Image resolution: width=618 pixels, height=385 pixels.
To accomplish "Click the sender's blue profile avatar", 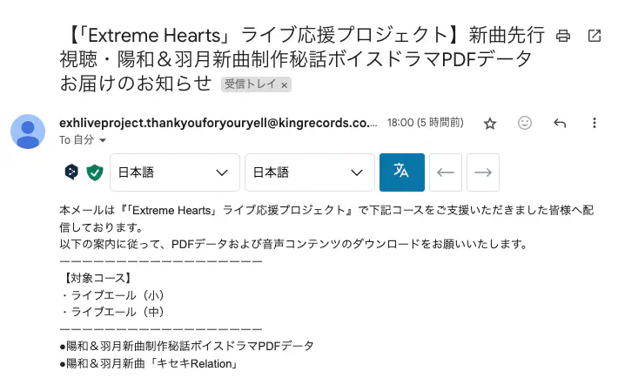I will coord(28,132).
